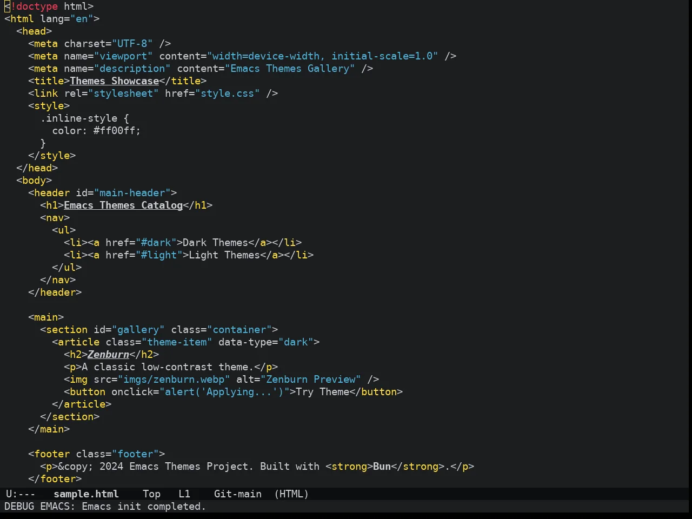This screenshot has height=519, width=692.
Task: Click the "#light" href value
Action: pos(159,255)
